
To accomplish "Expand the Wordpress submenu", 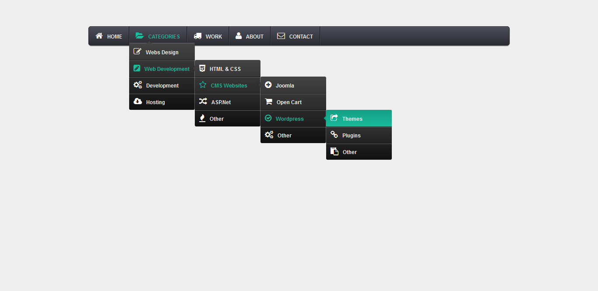I will 293,119.
